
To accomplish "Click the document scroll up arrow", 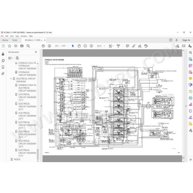I will (183, 50).
